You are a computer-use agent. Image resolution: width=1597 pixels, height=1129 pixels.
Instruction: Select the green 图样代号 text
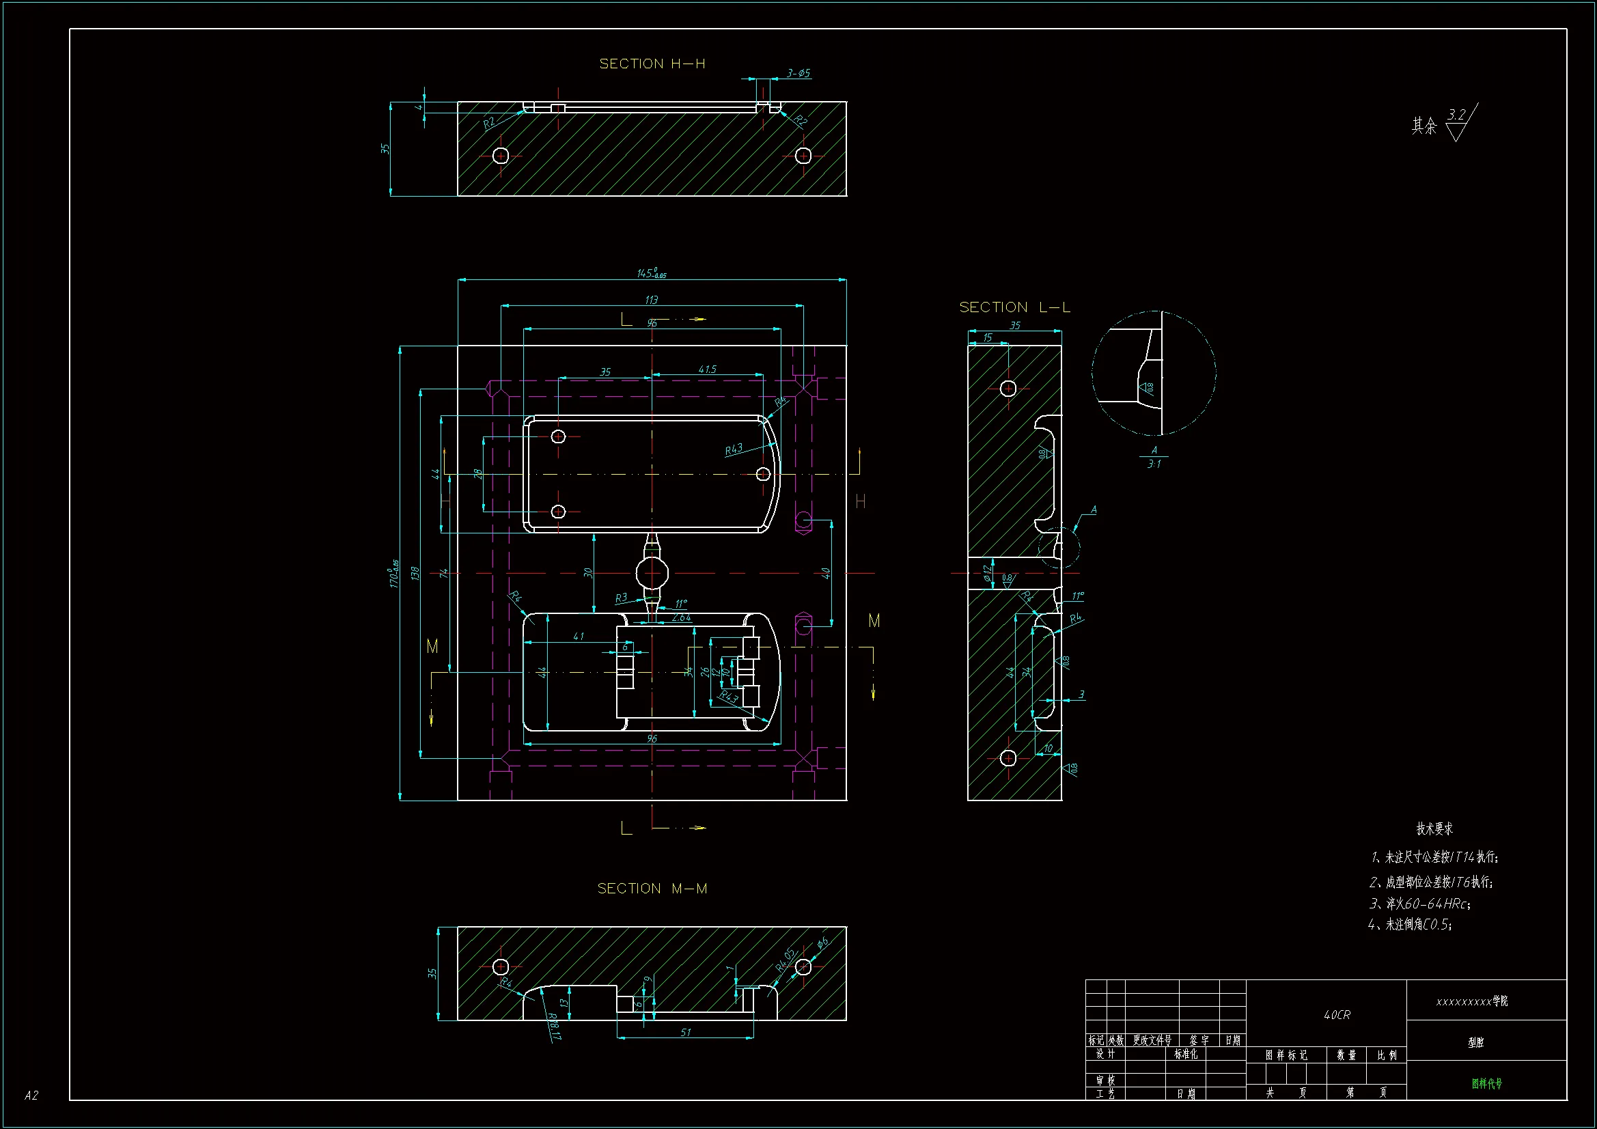1486,1083
